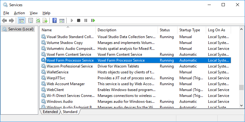Click the vertical scrollbar down arrow

241,106
